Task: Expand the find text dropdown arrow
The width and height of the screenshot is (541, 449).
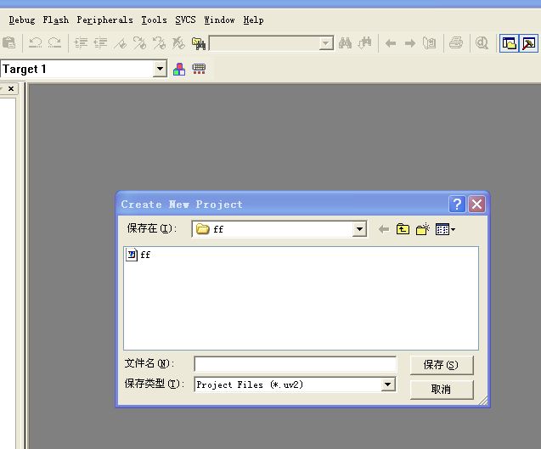Action: [x=326, y=43]
